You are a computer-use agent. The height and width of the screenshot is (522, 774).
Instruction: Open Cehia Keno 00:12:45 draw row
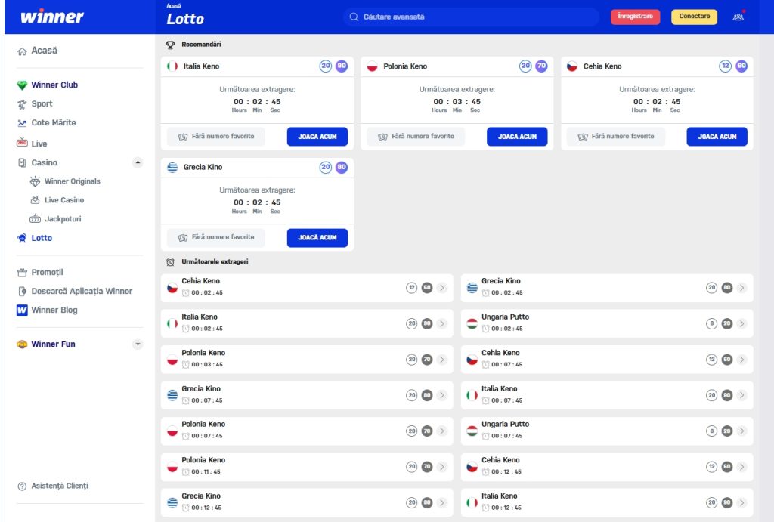coord(607,467)
